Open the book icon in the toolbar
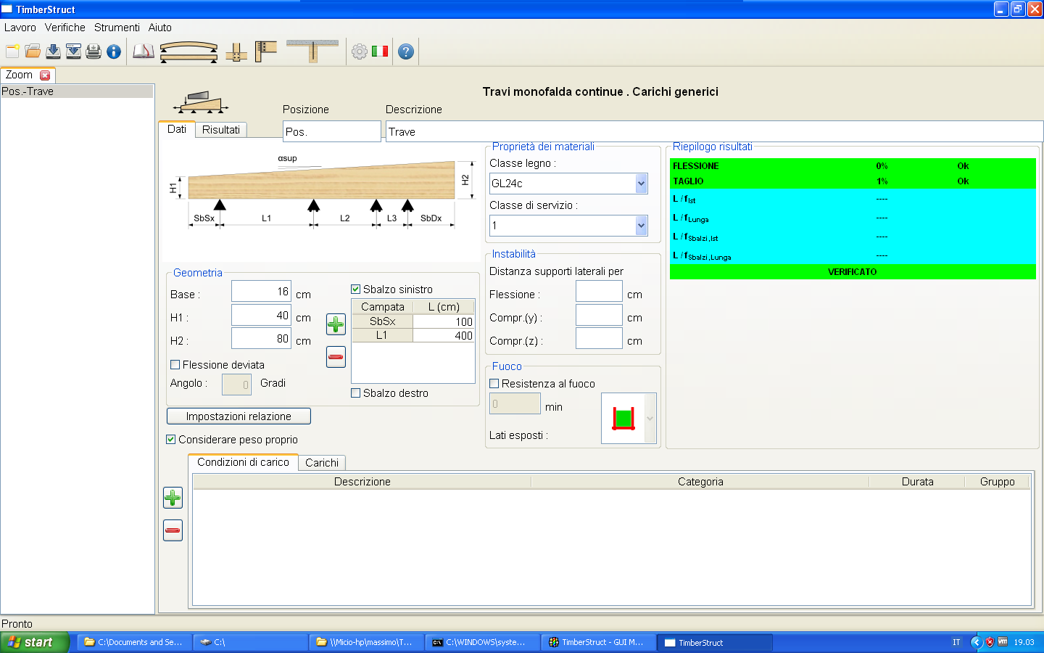1044x653 pixels. 144,52
